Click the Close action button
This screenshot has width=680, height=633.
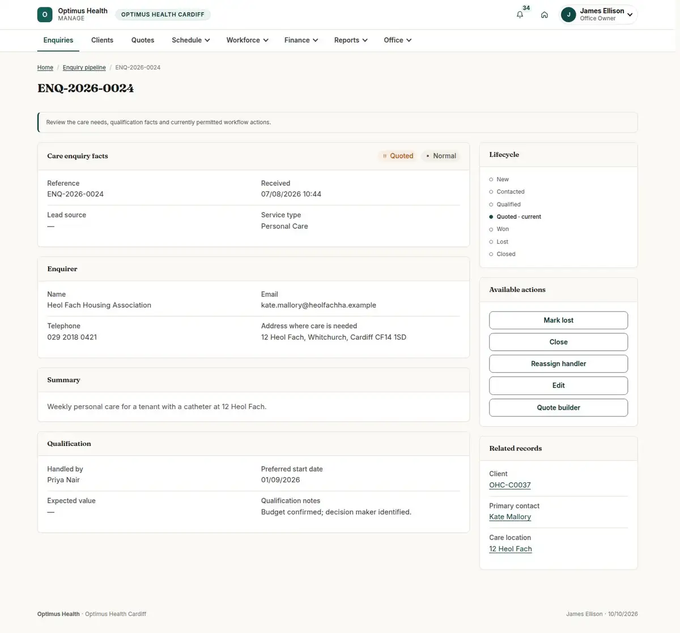(x=558, y=342)
